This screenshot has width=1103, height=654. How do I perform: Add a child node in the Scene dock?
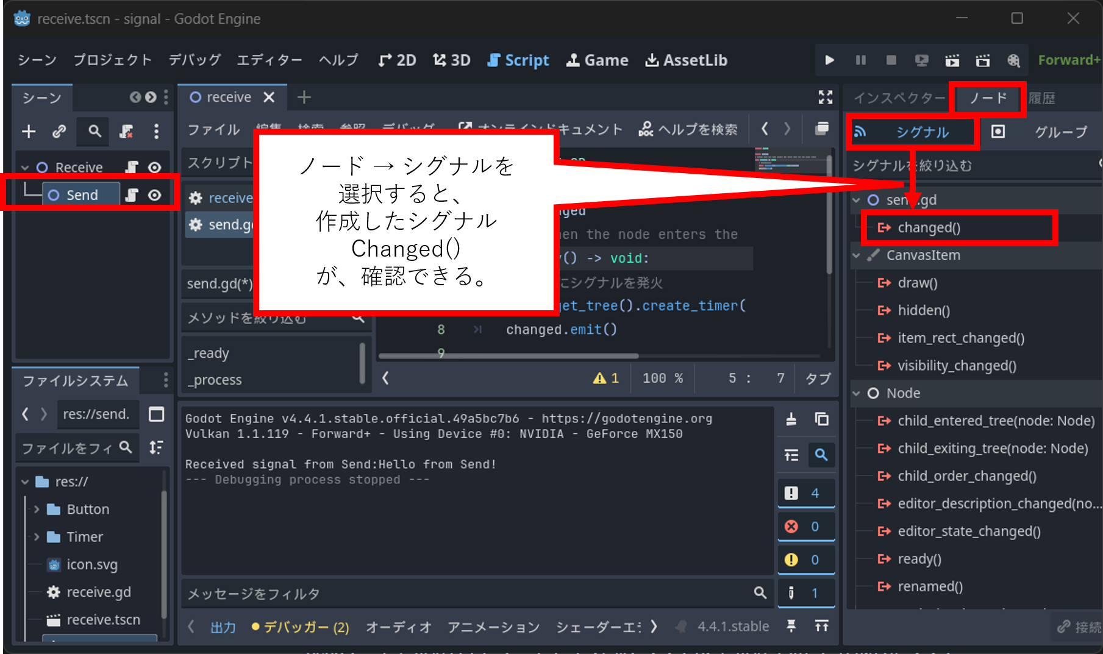coord(28,131)
